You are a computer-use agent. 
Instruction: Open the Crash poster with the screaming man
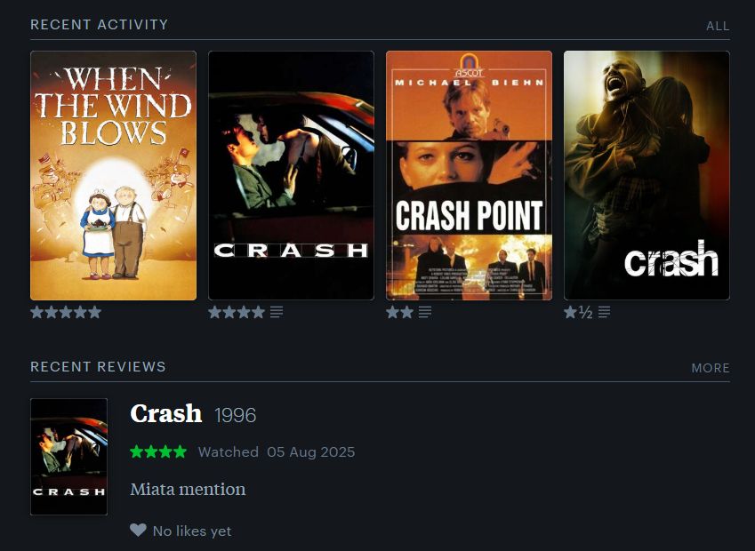click(647, 176)
